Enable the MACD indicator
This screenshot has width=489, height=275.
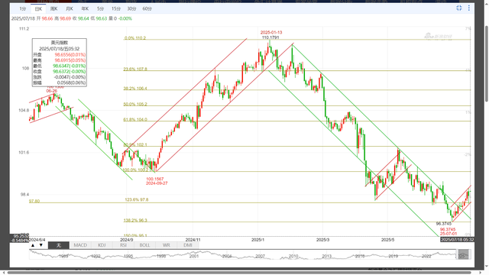[x=80, y=245]
